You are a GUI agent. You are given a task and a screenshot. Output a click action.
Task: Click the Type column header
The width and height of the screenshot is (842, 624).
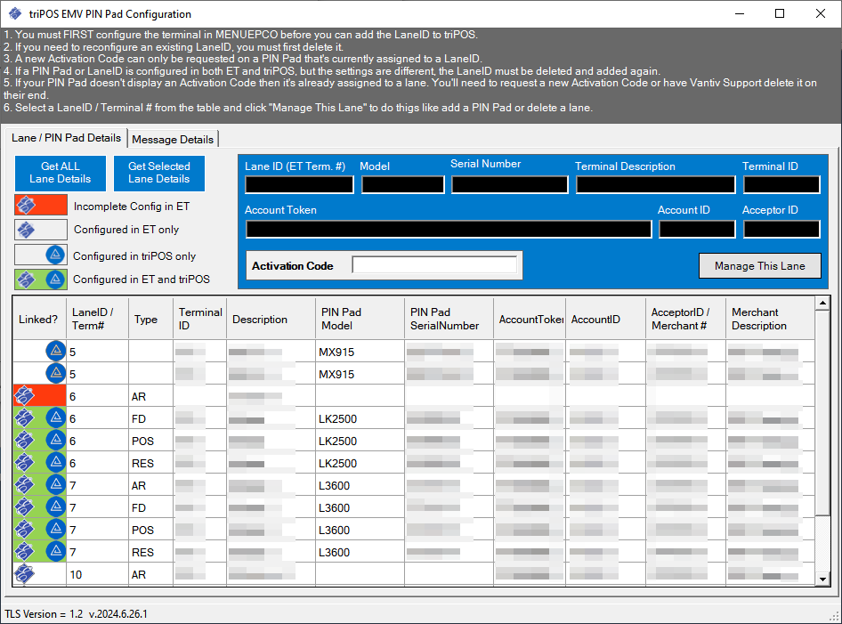coord(151,319)
